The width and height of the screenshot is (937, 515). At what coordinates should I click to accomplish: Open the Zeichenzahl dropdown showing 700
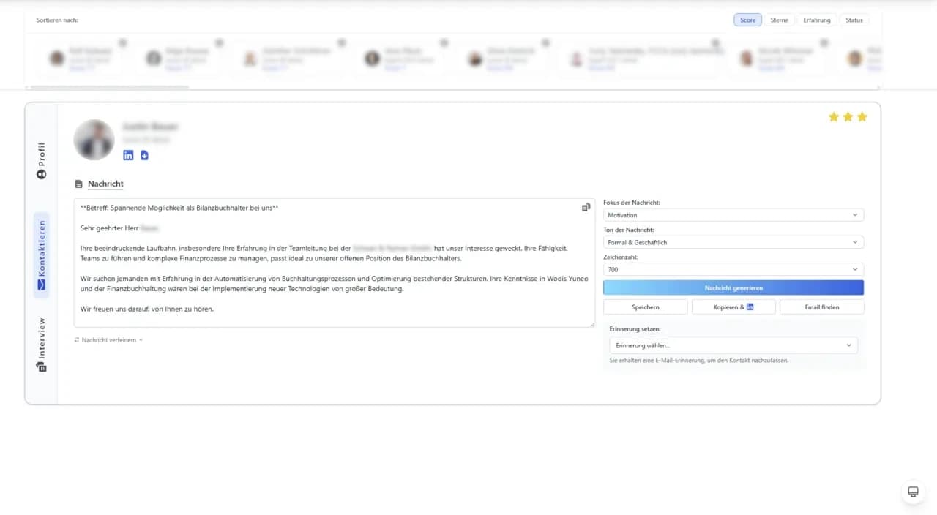coord(733,269)
